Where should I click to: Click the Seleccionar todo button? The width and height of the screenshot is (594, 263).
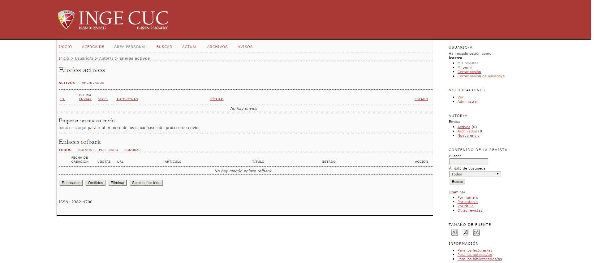point(146,183)
